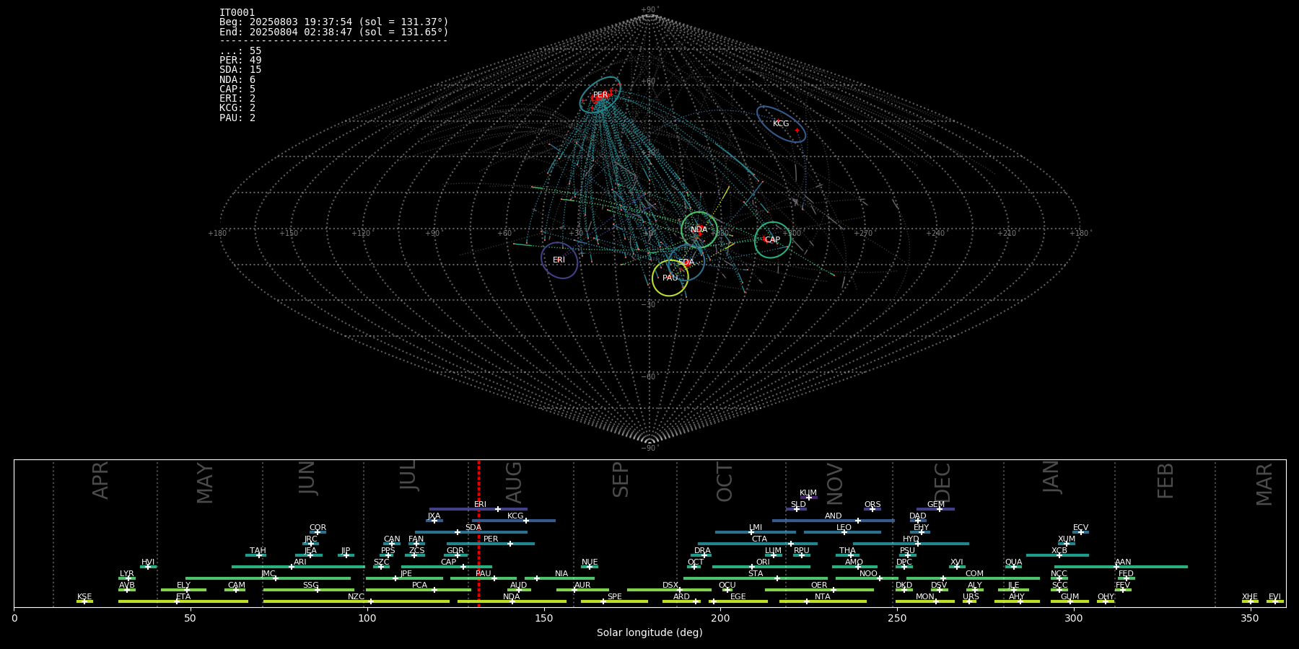
Task: Click the QUA shower label in timeline
Action: coord(1014,562)
